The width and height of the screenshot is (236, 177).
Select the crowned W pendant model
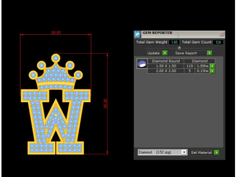(56, 105)
